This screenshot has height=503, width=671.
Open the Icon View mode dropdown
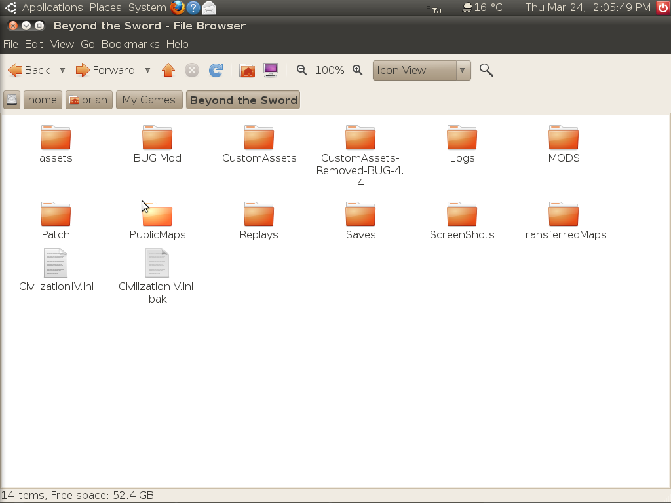[x=421, y=70]
